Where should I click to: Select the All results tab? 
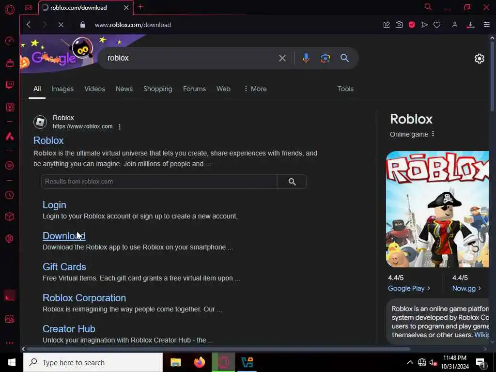pos(37,89)
